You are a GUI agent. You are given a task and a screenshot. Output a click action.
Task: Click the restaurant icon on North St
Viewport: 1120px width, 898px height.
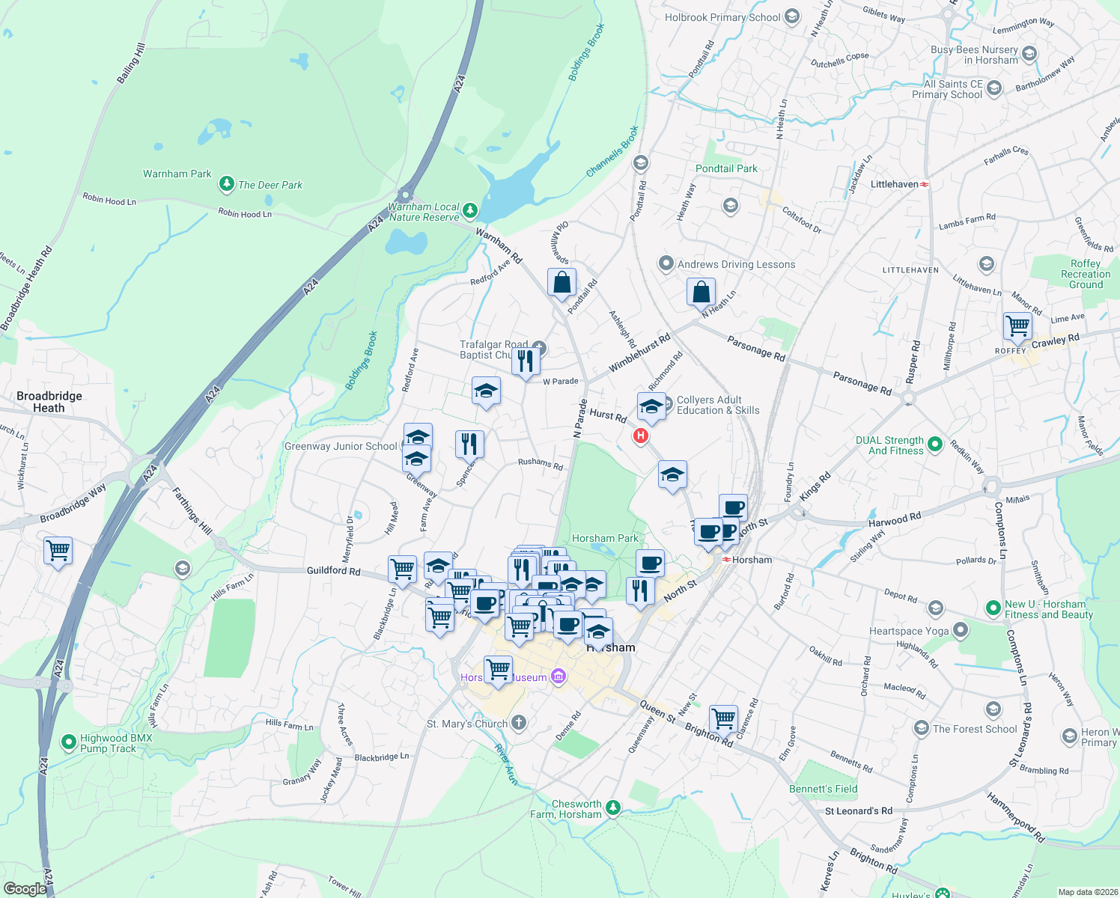640,591
